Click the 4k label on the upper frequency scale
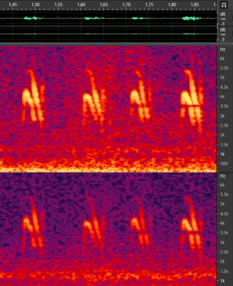The image size is (233, 286). click(222, 97)
